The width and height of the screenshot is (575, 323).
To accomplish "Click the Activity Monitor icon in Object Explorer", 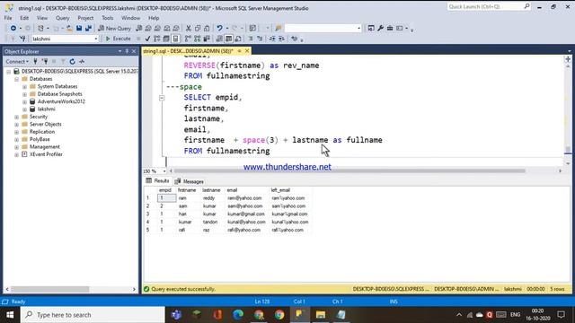I will point(82,62).
